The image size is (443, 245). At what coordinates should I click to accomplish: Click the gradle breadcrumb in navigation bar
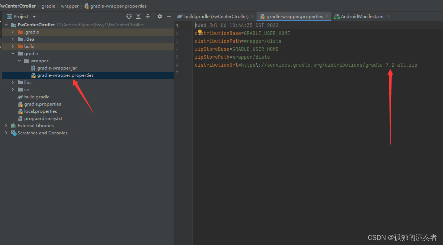coord(48,6)
